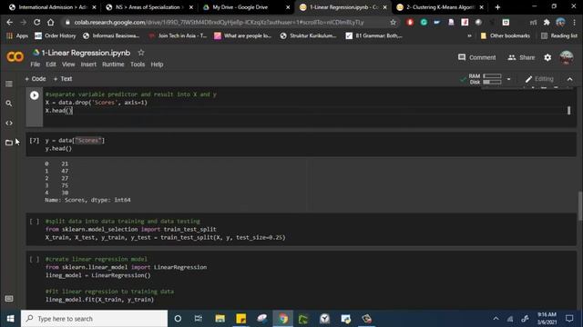Open the Help menu
This screenshot has height=327, width=583.
pyautogui.click(x=157, y=64)
